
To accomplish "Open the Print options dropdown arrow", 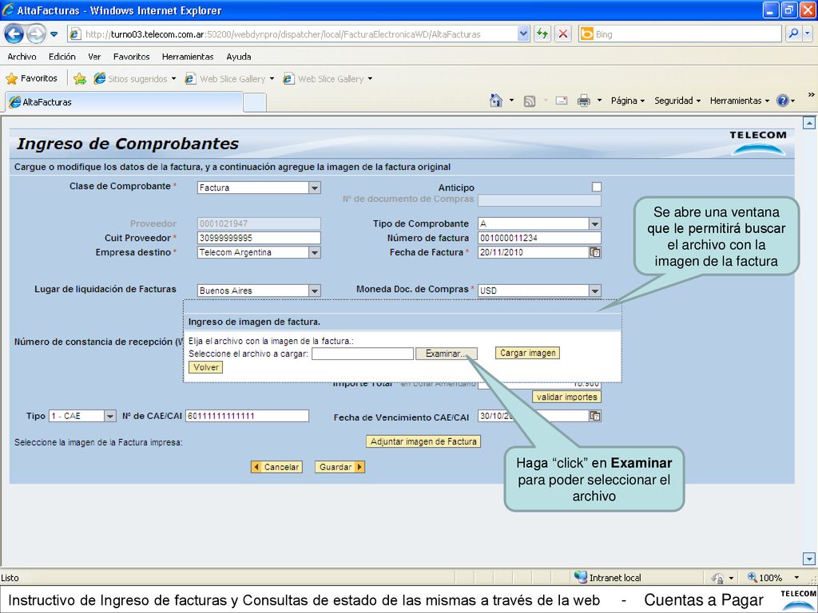I will tap(599, 101).
